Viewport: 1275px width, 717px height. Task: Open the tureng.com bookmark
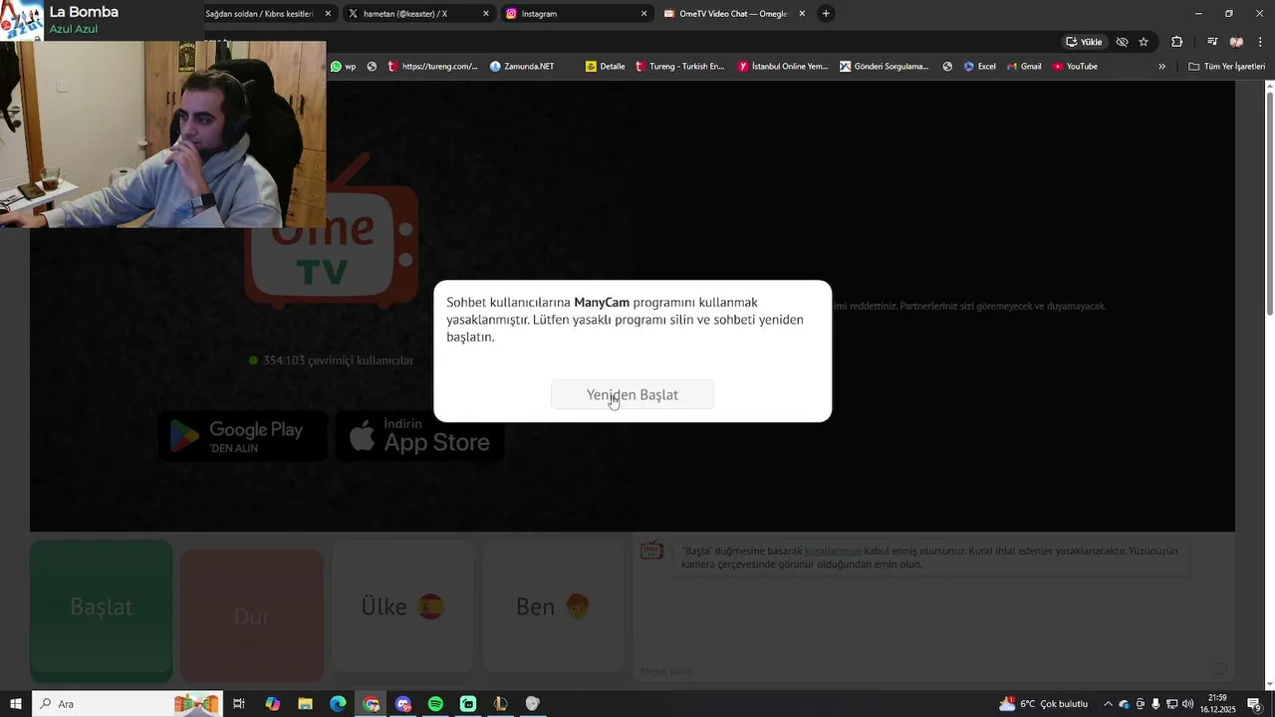tap(433, 67)
